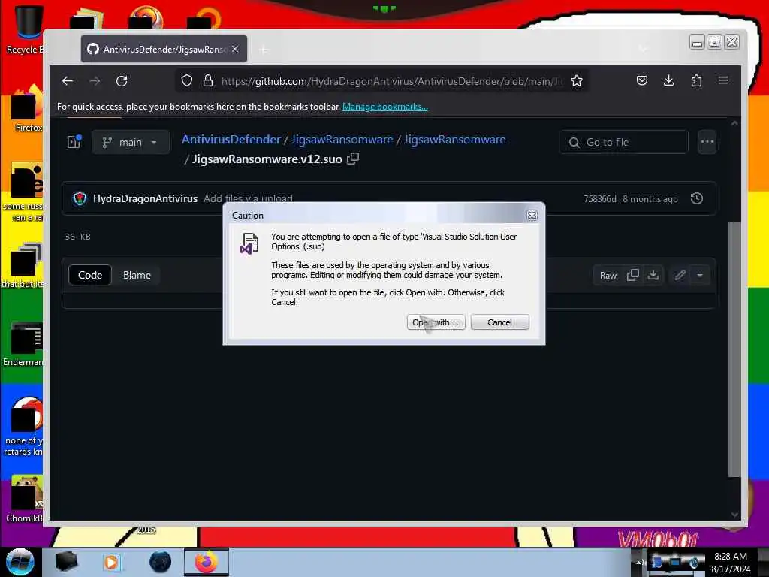Open HydraDragonAntivirus author link
This screenshot has width=769, height=577.
145,198
